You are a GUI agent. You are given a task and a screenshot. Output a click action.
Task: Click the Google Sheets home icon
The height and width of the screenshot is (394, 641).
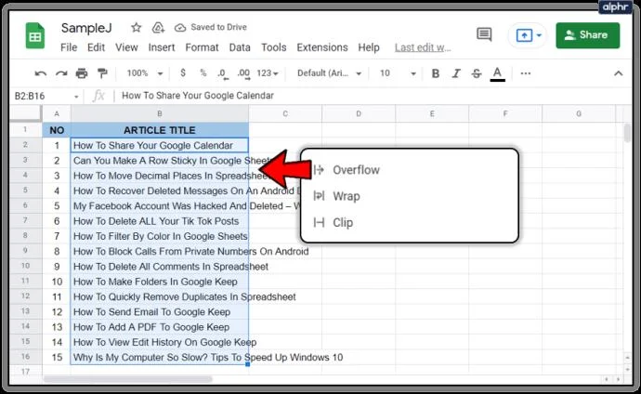coord(35,38)
